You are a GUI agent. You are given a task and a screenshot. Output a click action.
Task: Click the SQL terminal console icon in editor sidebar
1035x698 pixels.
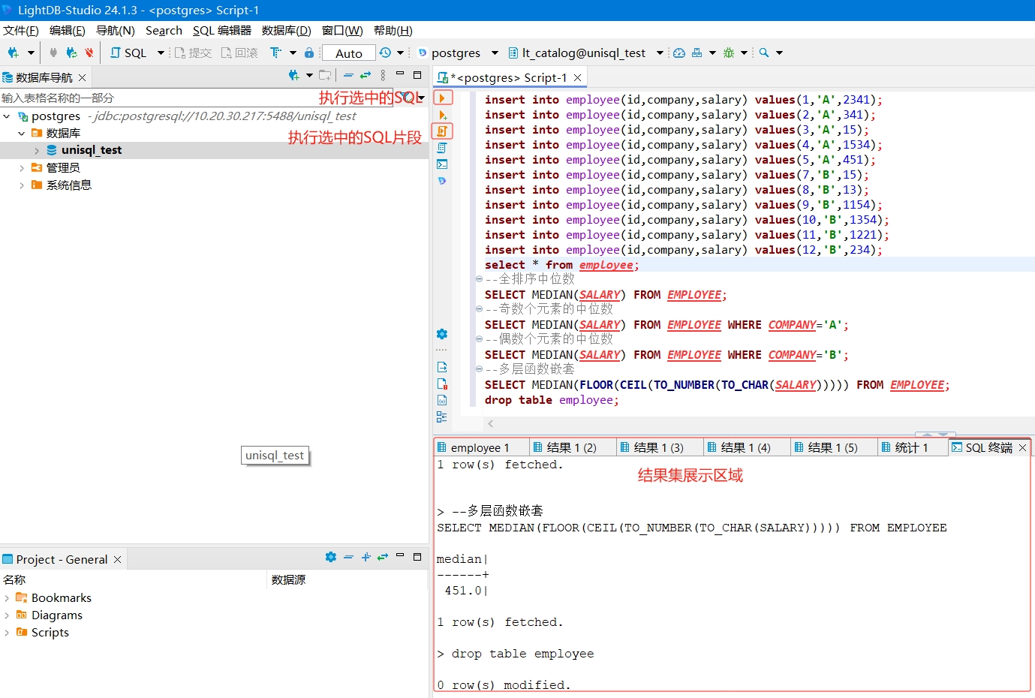click(x=442, y=164)
